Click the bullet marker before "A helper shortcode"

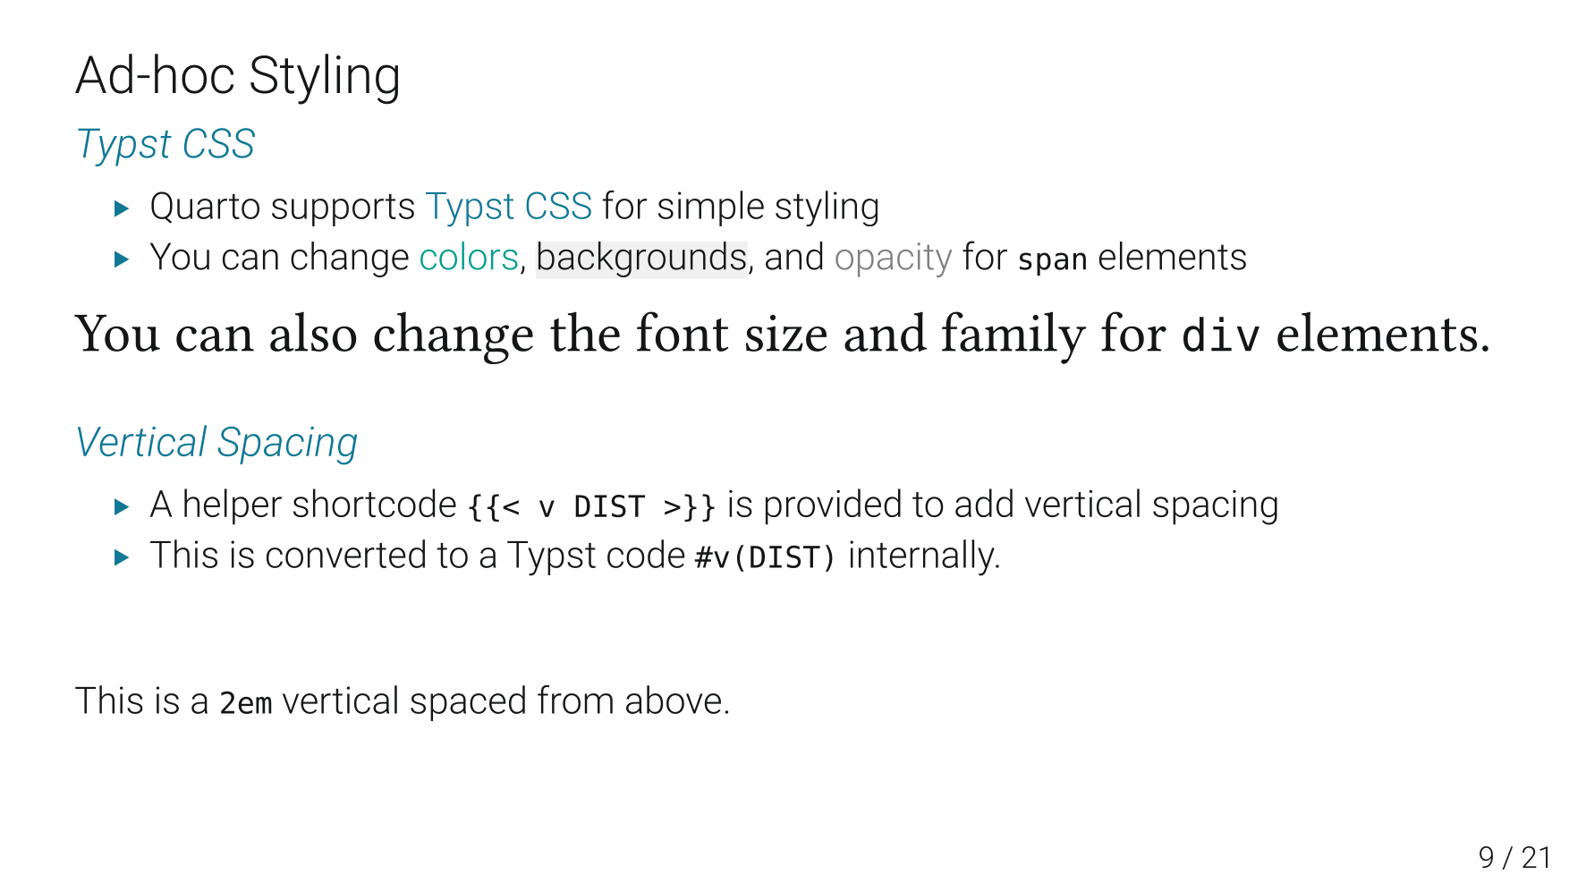click(123, 507)
